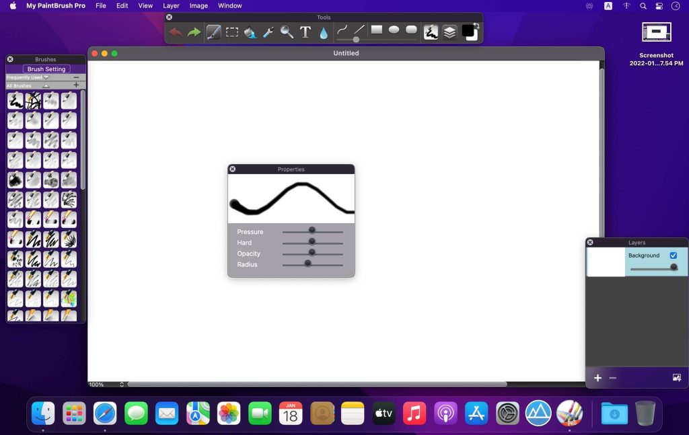Click the black color swatch in Tools
The width and height of the screenshot is (689, 435).
pos(469,31)
